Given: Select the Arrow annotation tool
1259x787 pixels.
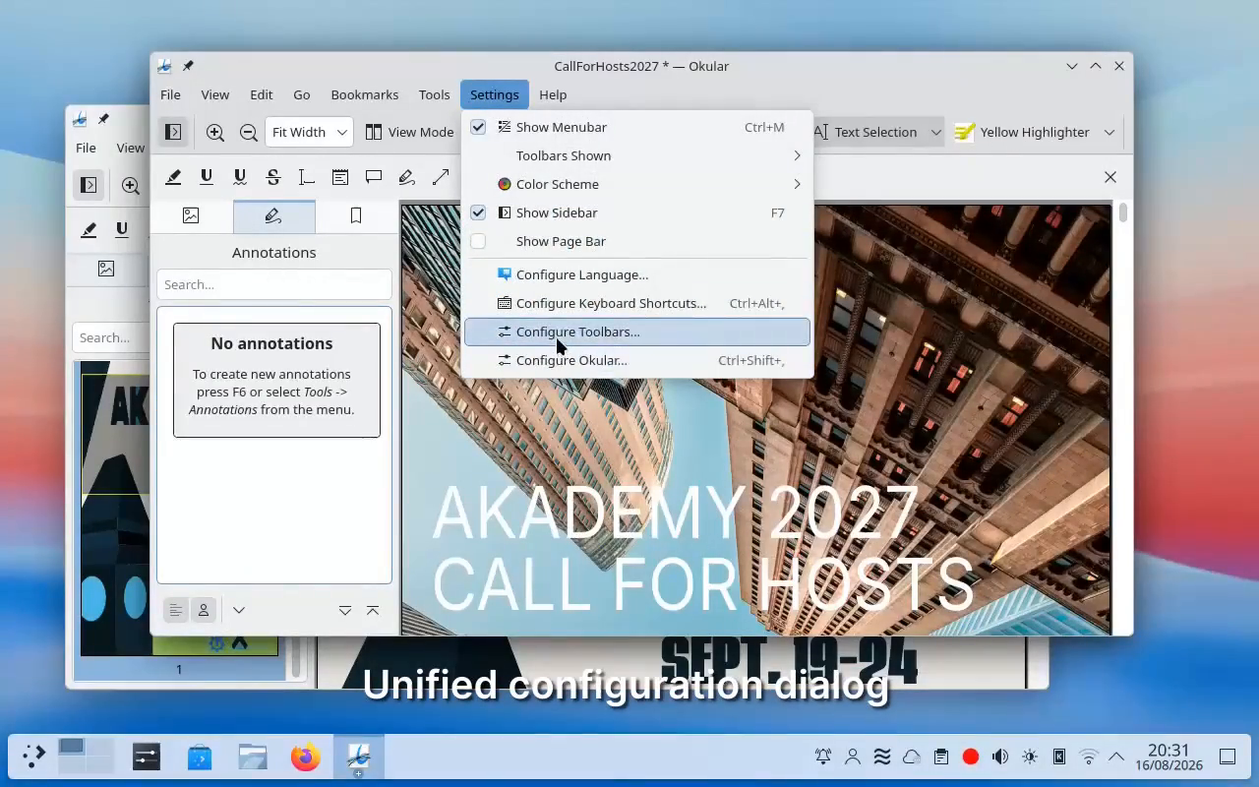Looking at the screenshot, I should pyautogui.click(x=441, y=177).
